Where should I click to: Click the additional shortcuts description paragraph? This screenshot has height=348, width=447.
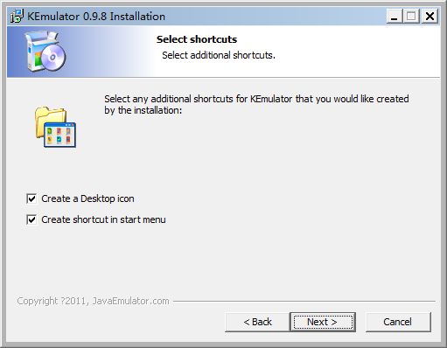[x=256, y=105]
